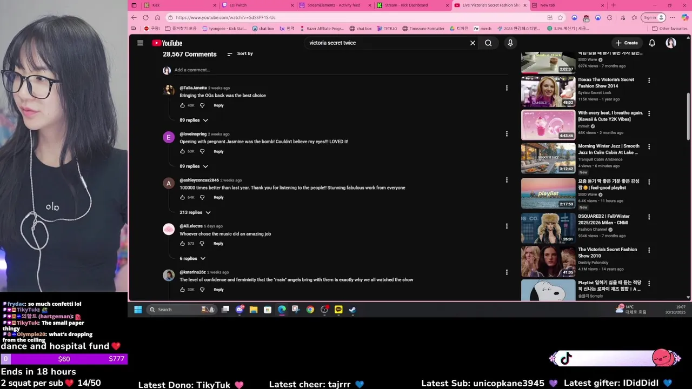This screenshot has width=692, height=389.
Task: Open the YouTube account avatar menu
Action: pos(671,43)
